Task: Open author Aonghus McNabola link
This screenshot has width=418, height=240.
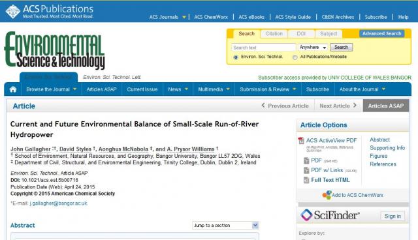Action: (x=123, y=149)
